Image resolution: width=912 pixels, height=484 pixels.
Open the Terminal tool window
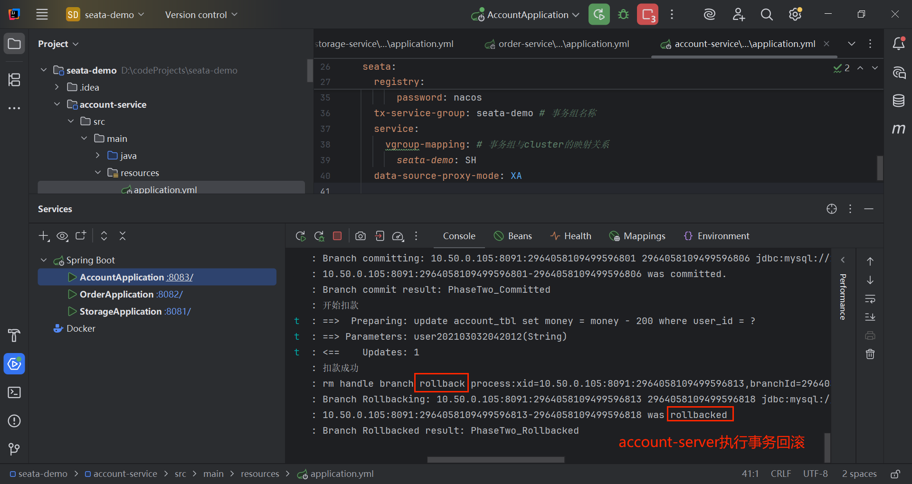(x=14, y=392)
